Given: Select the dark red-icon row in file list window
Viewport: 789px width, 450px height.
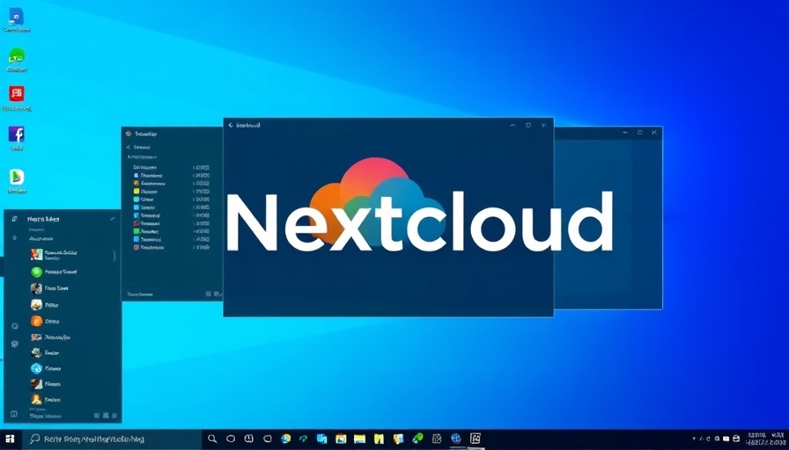Looking at the screenshot, I should pyautogui.click(x=172, y=223).
